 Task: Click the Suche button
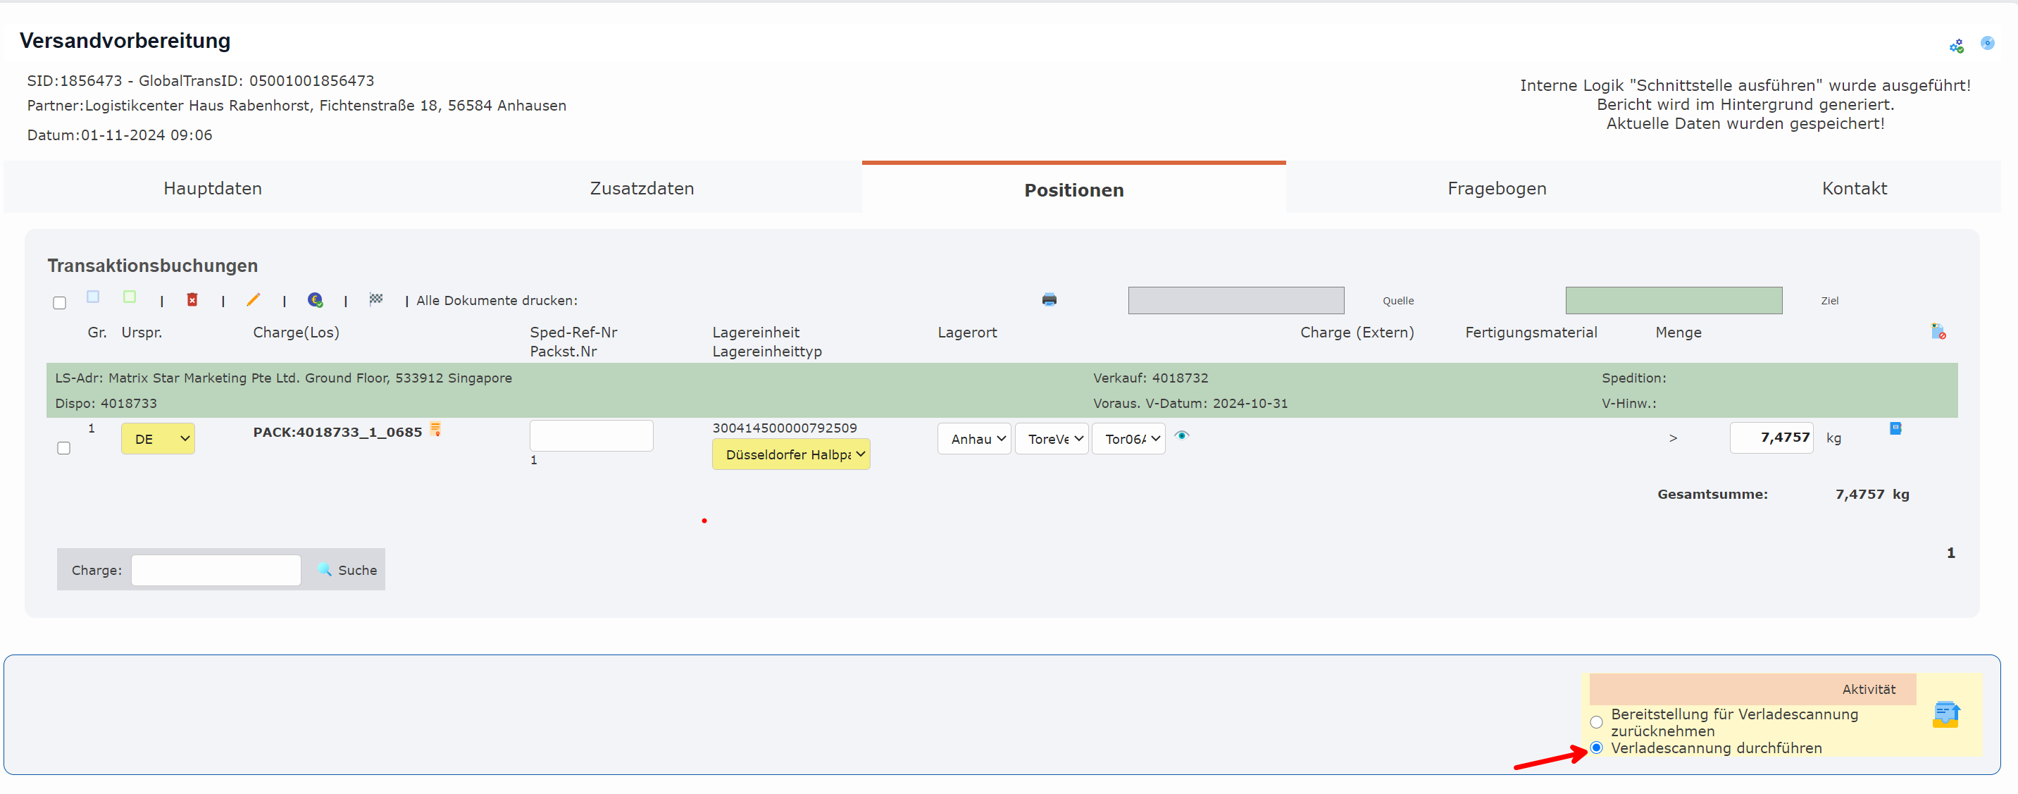pyautogui.click(x=347, y=570)
